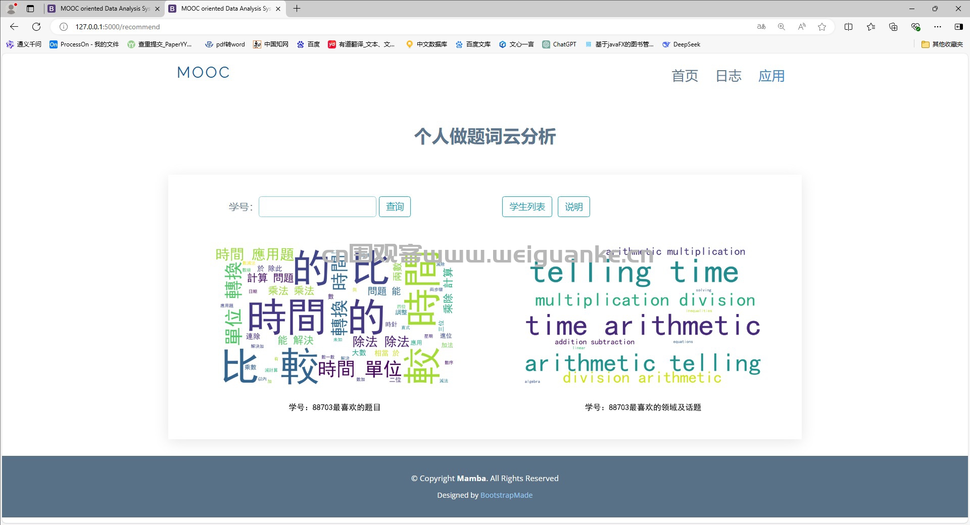Image resolution: width=970 pixels, height=525 pixels.
Task: Toggle the browser sidebar icon
Action: (958, 27)
